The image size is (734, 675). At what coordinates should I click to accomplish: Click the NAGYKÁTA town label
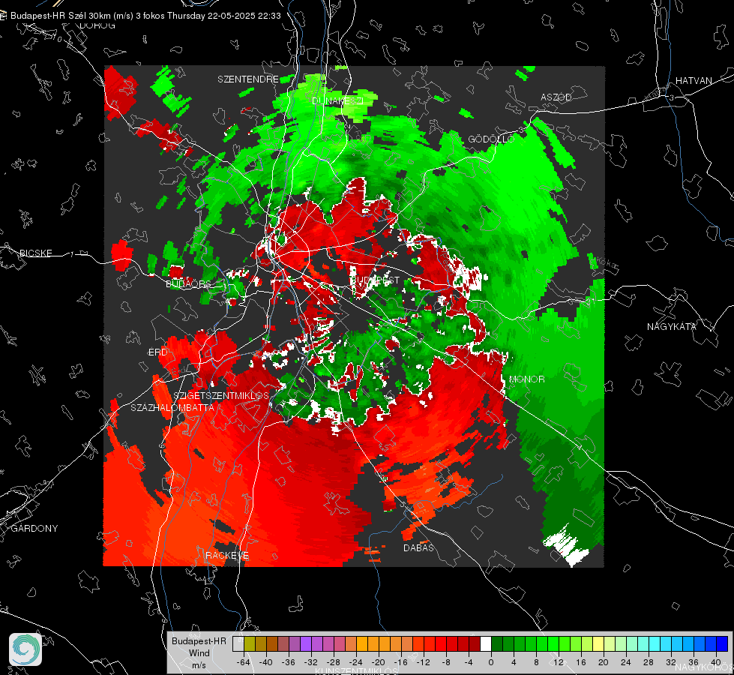coord(672,326)
